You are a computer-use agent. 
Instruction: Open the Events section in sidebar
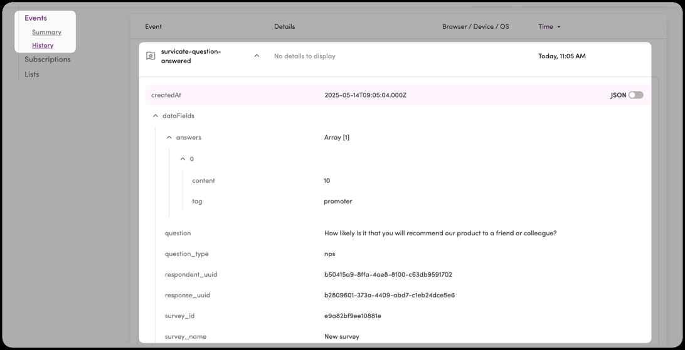tap(35, 18)
